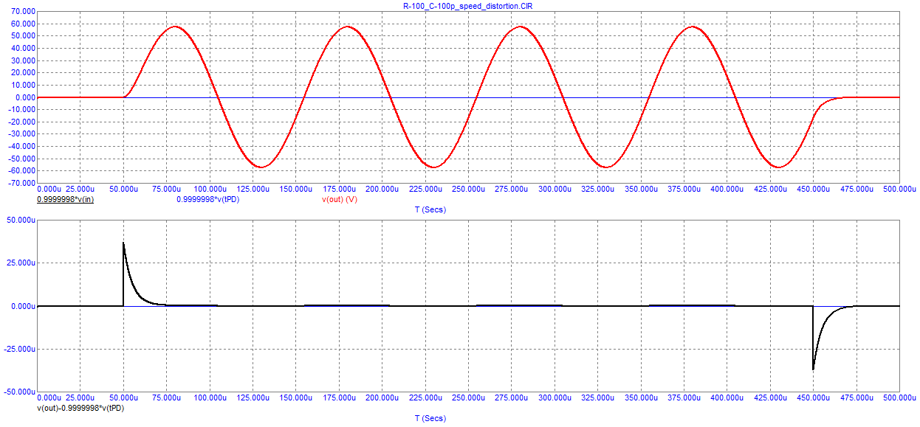The width and height of the screenshot is (920, 427).
Task: Click the 70.000 y-axis value
Action: (x=21, y=12)
